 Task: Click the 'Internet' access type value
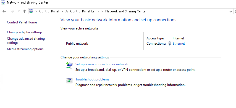click(x=178, y=38)
